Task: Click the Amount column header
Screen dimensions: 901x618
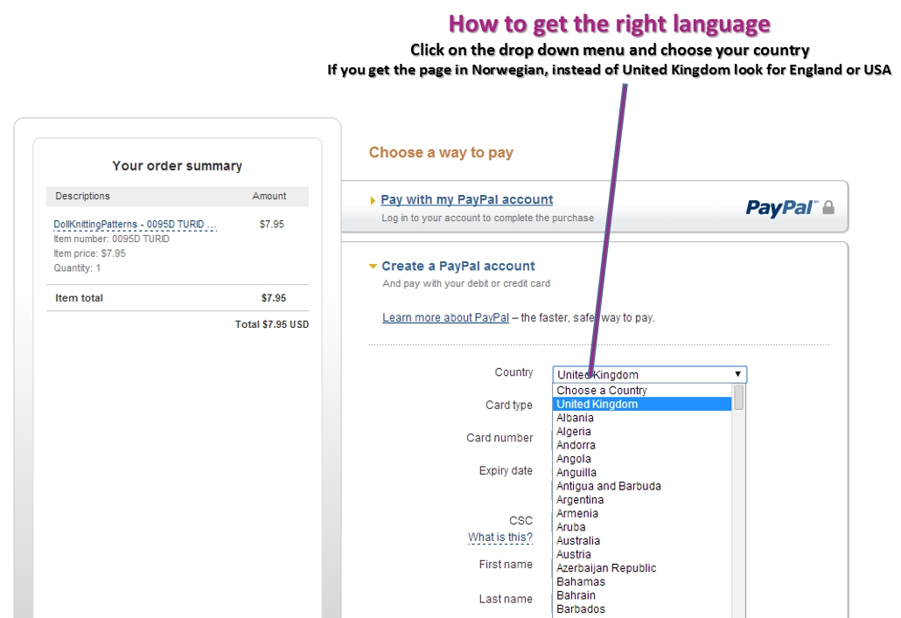Action: tap(269, 196)
